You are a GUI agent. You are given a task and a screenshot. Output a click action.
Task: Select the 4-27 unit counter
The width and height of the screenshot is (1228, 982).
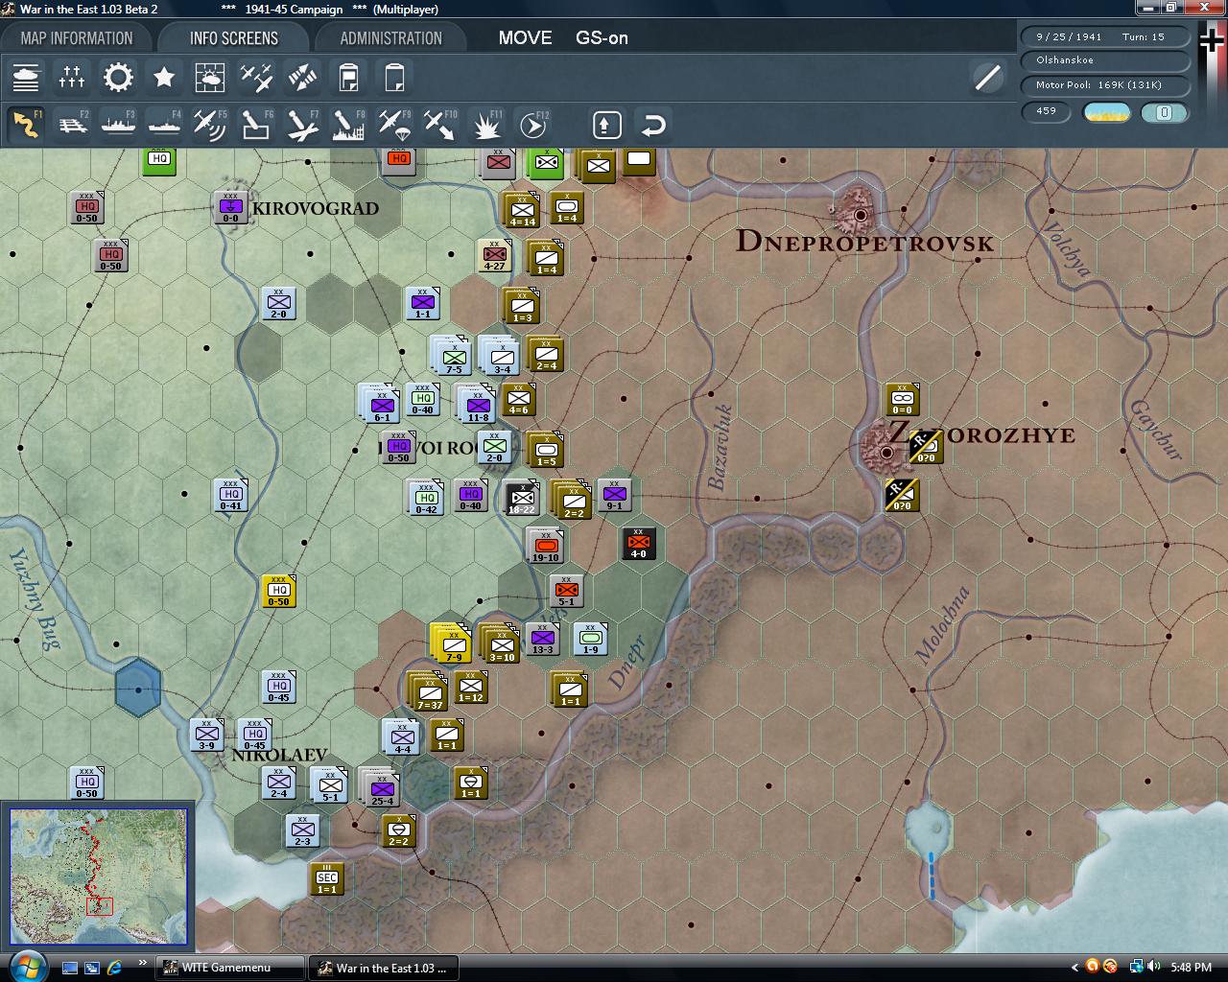click(x=495, y=256)
